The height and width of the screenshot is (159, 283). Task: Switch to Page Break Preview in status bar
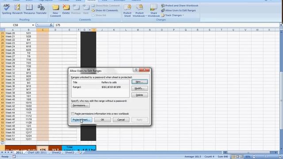coord(241,157)
